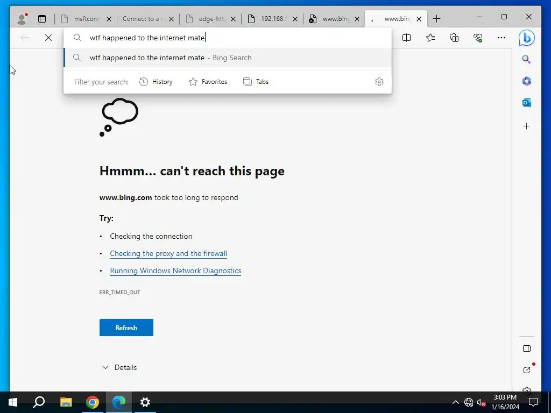Image resolution: width=551 pixels, height=413 pixels.
Task: Open Settings app from taskbar
Action: coord(145,402)
